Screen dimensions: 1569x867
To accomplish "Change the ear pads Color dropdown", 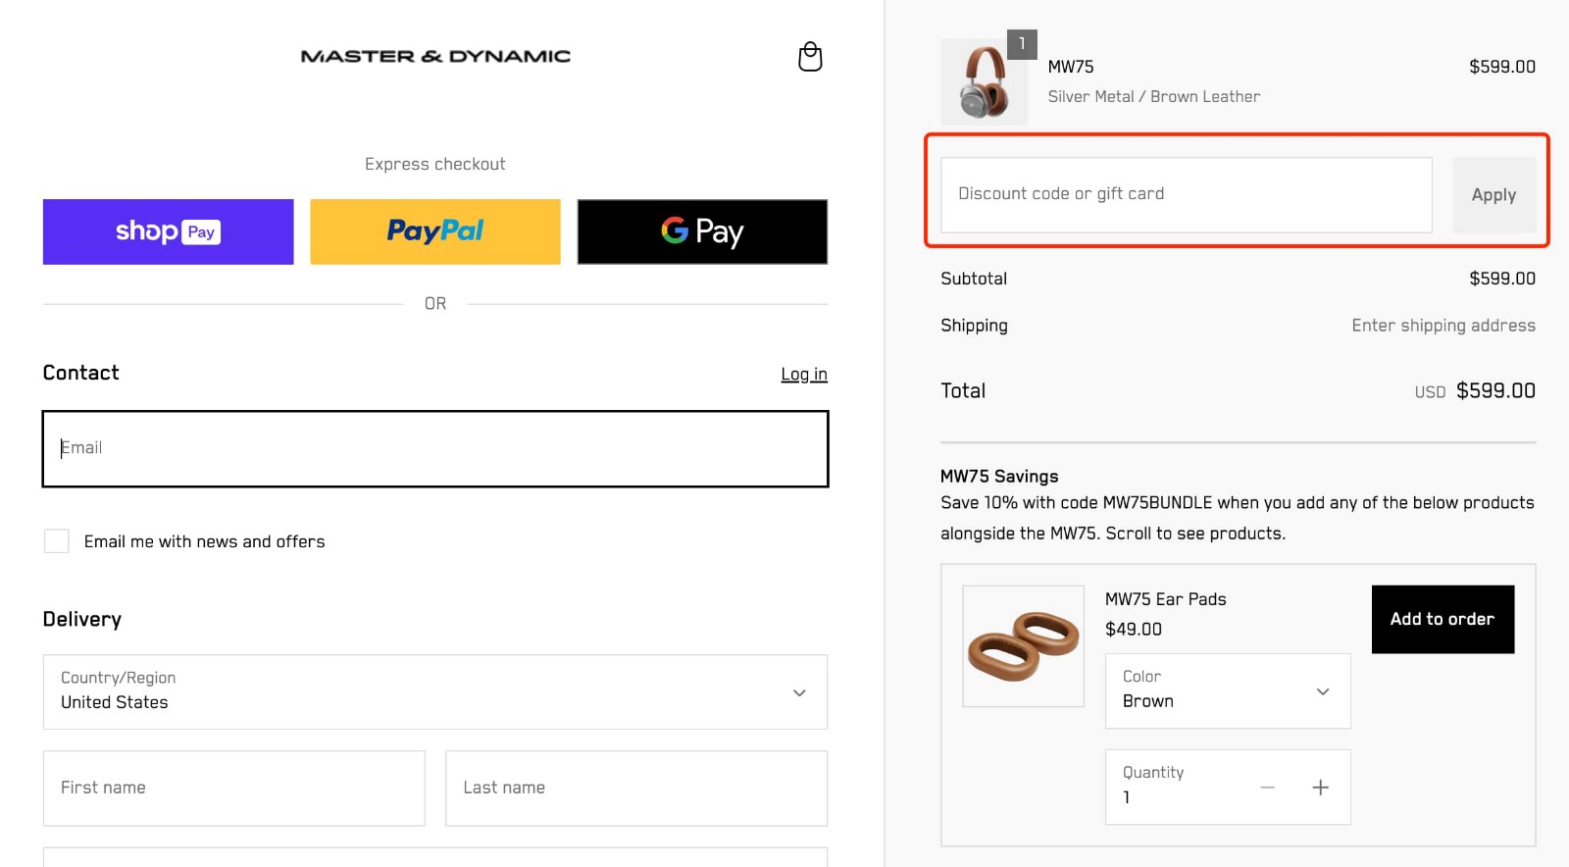I will coord(1226,690).
